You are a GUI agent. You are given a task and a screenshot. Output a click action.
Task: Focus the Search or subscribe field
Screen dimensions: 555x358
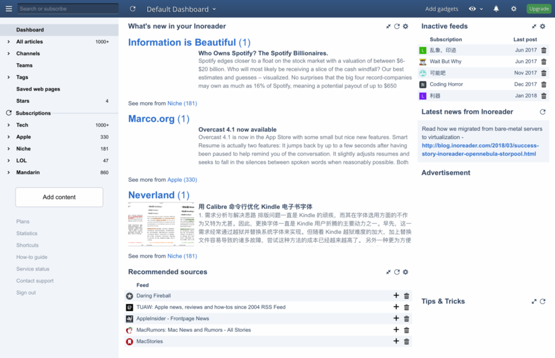coord(68,8)
